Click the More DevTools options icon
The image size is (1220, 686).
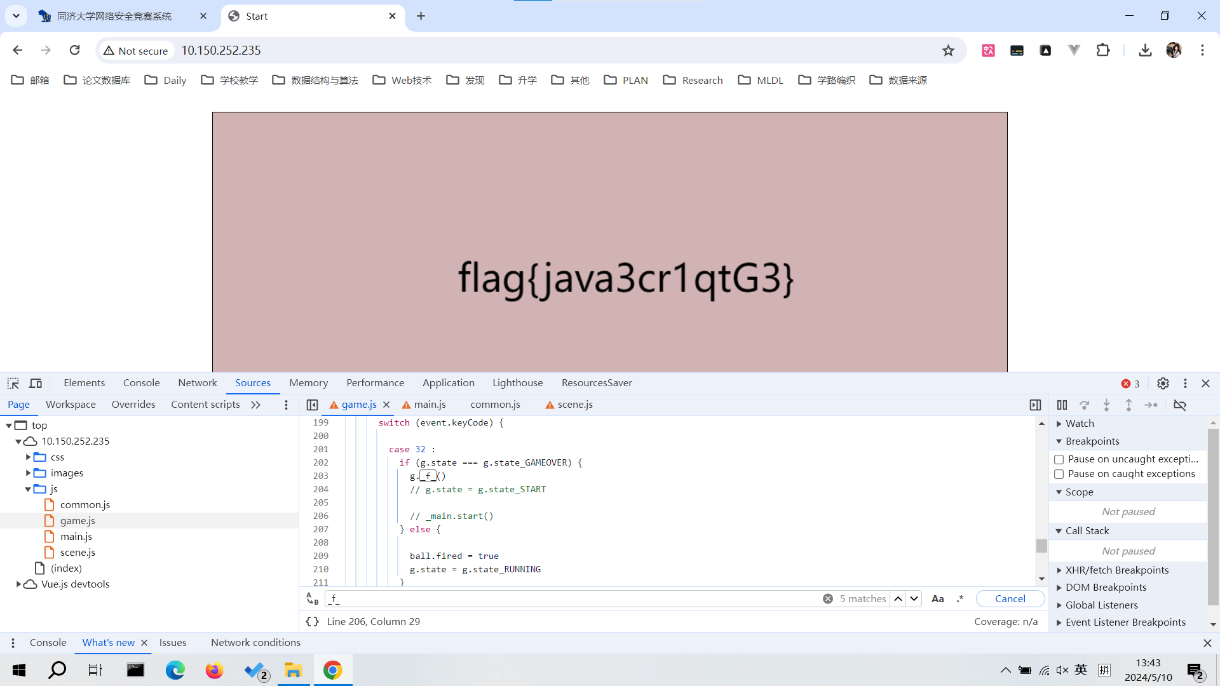pyautogui.click(x=1185, y=383)
